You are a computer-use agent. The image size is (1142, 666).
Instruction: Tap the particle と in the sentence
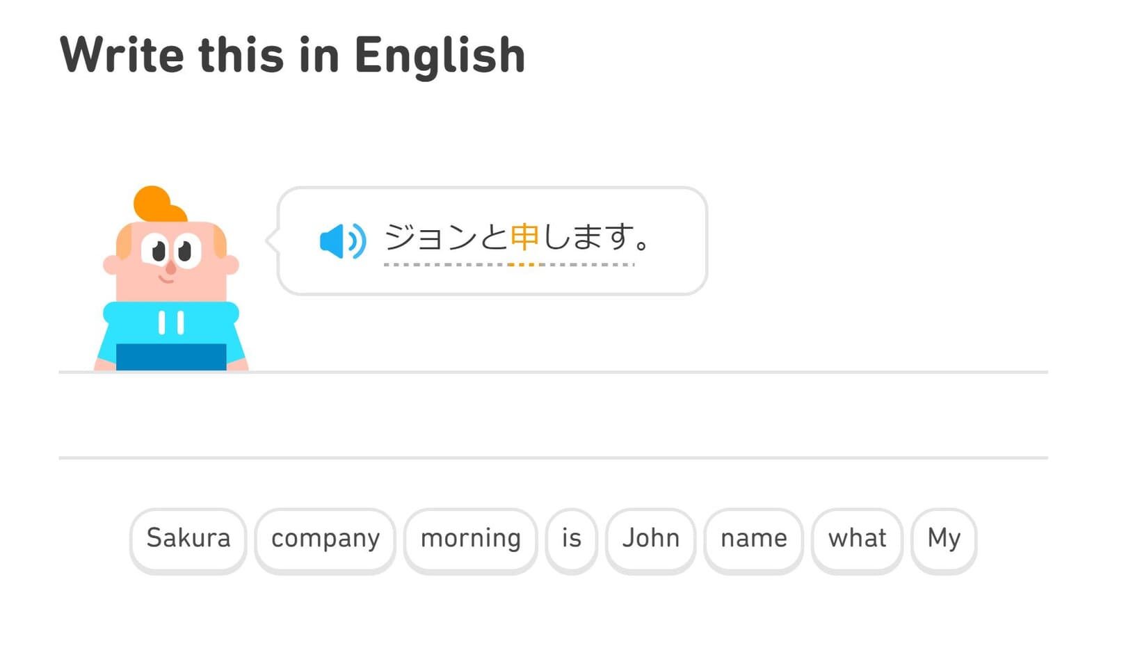click(494, 238)
